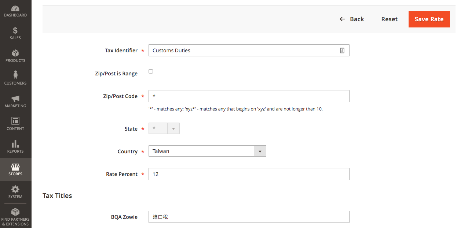Click the Content layout icon

15,121
